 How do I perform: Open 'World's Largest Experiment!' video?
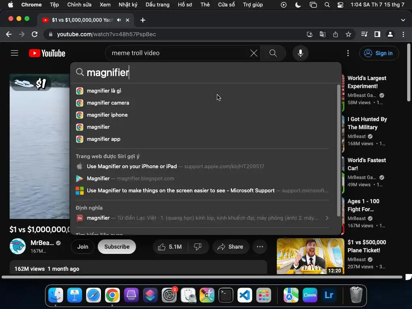point(367,82)
